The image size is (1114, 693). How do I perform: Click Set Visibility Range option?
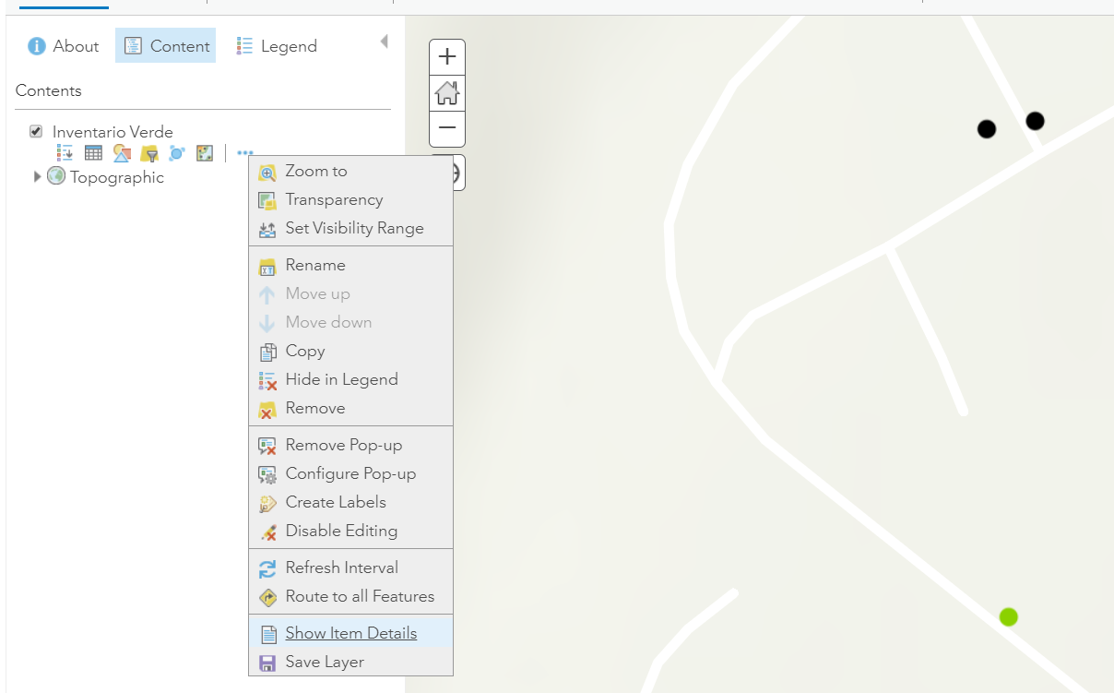[354, 228]
